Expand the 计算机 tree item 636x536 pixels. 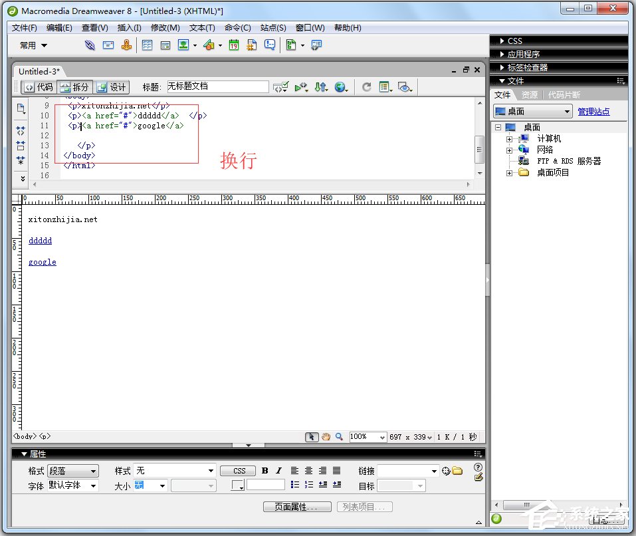coord(508,138)
